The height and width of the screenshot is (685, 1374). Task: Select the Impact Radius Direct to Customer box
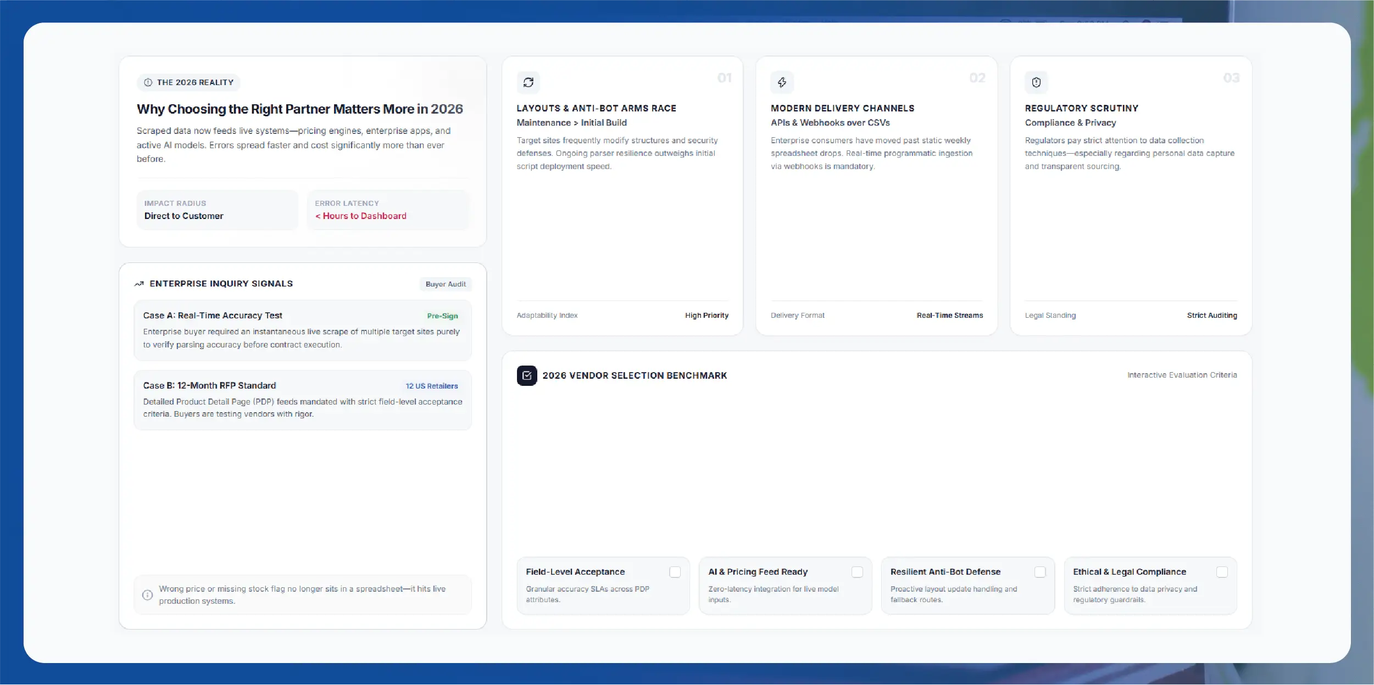pos(217,210)
